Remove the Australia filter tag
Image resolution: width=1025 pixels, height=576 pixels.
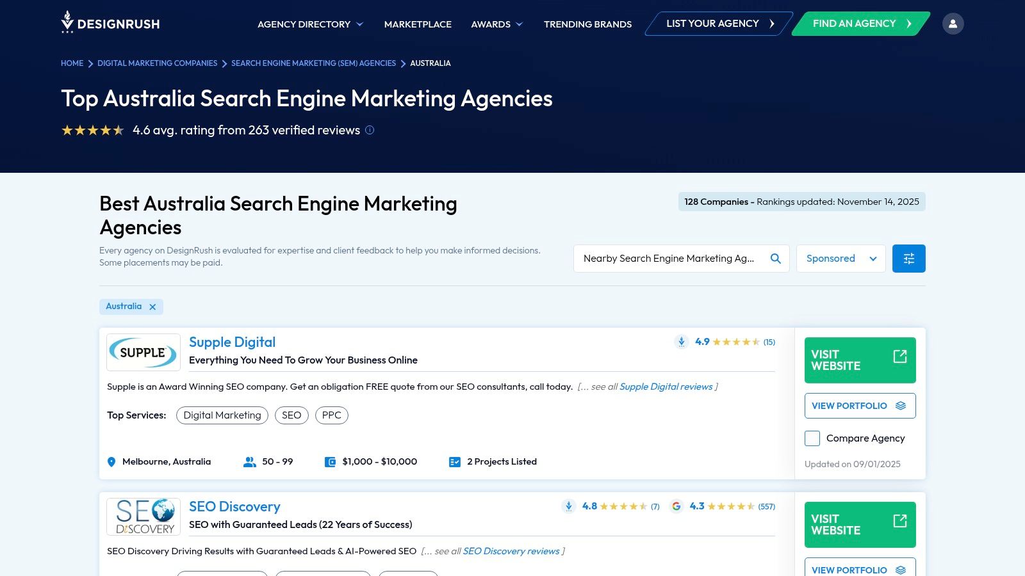pyautogui.click(x=152, y=307)
